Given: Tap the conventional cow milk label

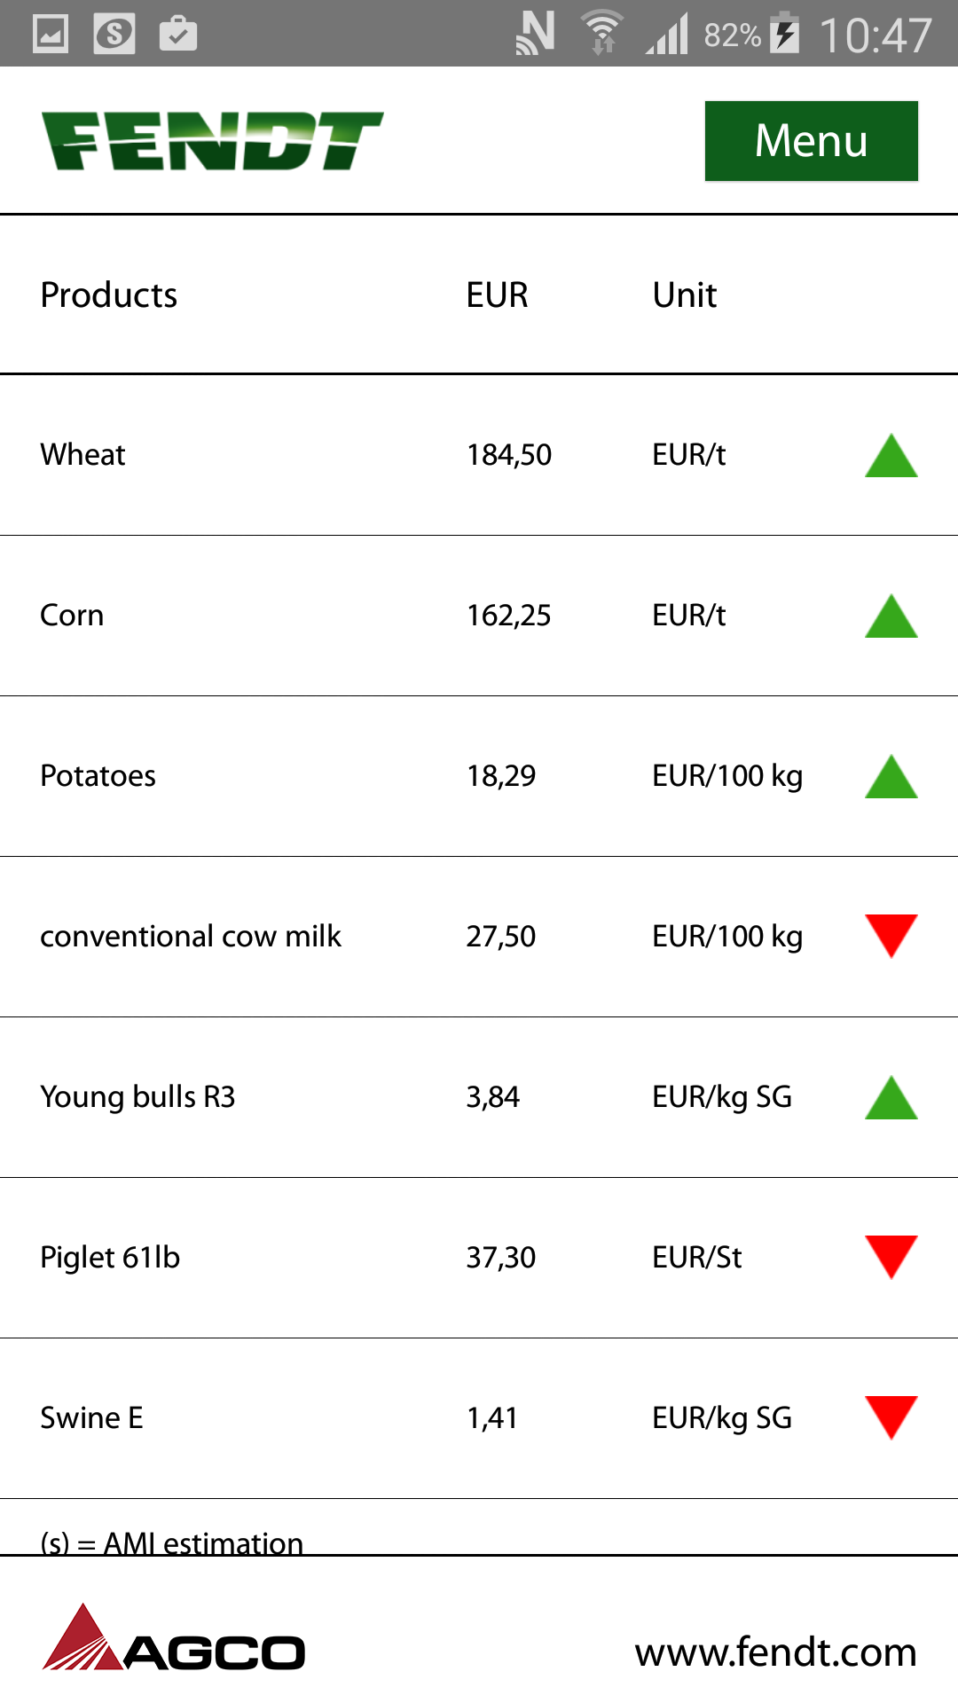Looking at the screenshot, I should (x=191, y=937).
